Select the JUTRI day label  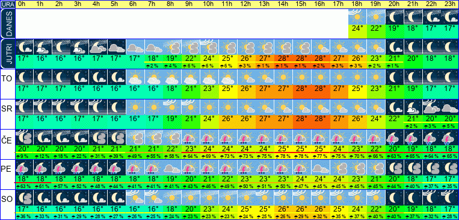point(8,54)
